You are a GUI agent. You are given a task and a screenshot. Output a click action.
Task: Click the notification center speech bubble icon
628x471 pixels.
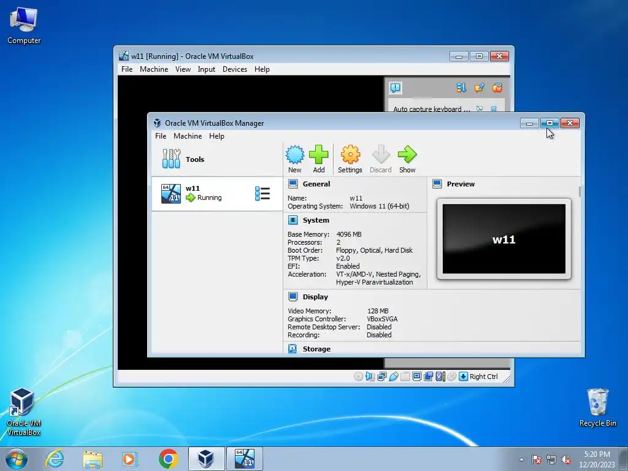tap(396, 88)
